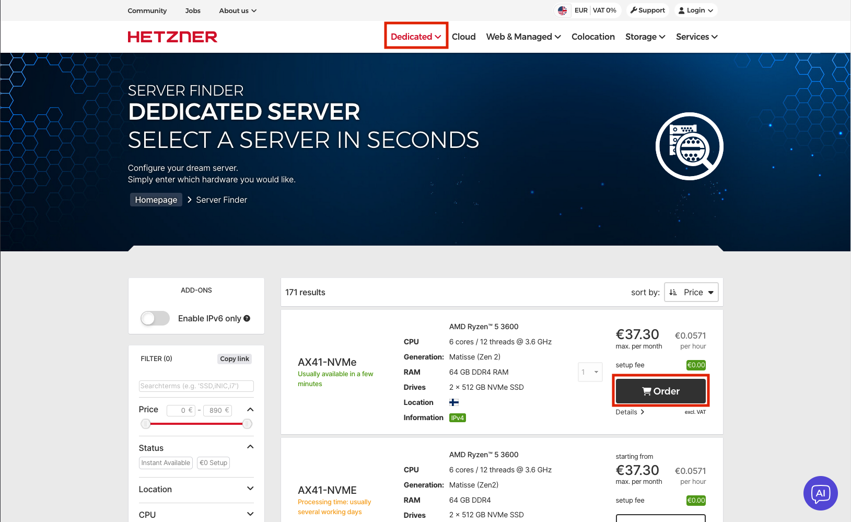The image size is (851, 522).
Task: Toggle the Instant Available status filter
Action: [166, 463]
